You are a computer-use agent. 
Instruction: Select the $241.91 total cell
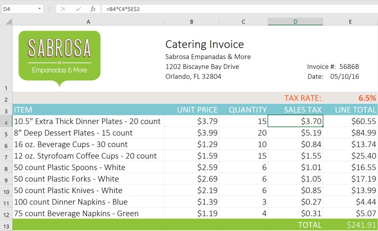point(350,225)
